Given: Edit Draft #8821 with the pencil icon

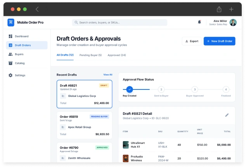Looking at the screenshot, I should [x=227, y=115].
